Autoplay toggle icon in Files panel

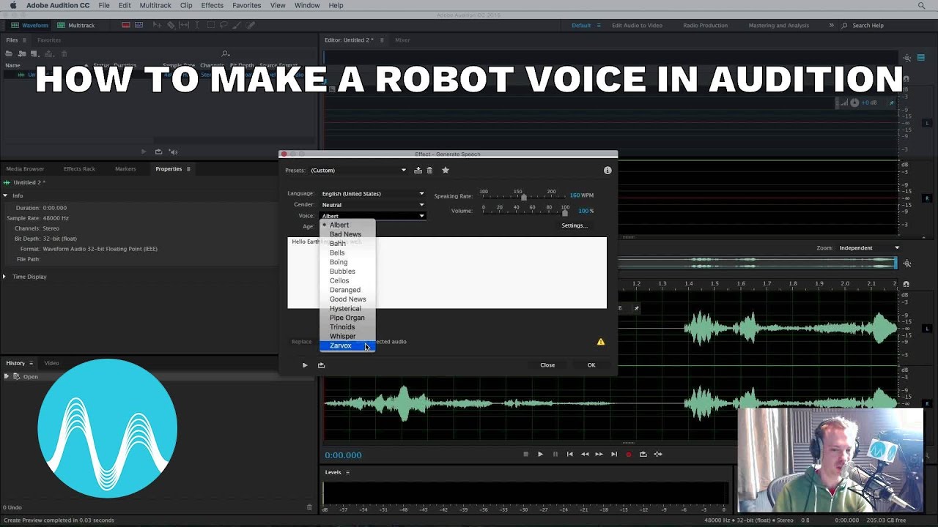(173, 152)
